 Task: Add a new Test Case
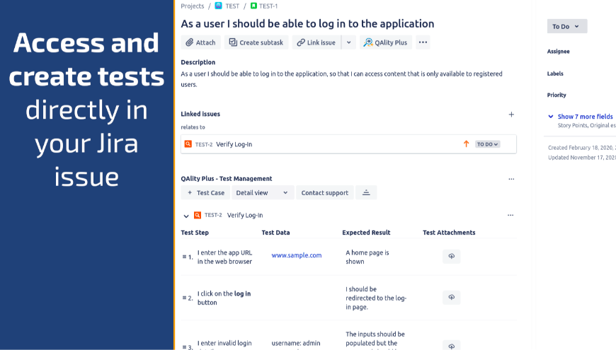coord(205,192)
